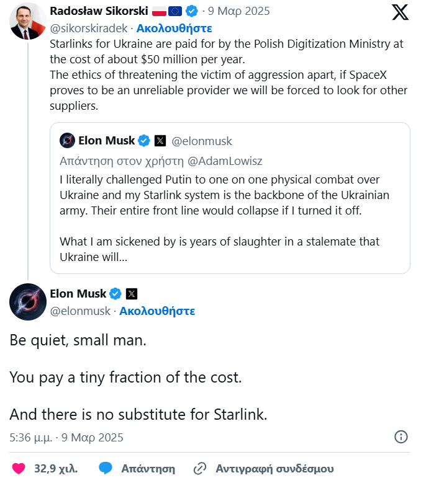Click the X affiliation badge beside Elon Musk
The image size is (421, 478).
132,293
